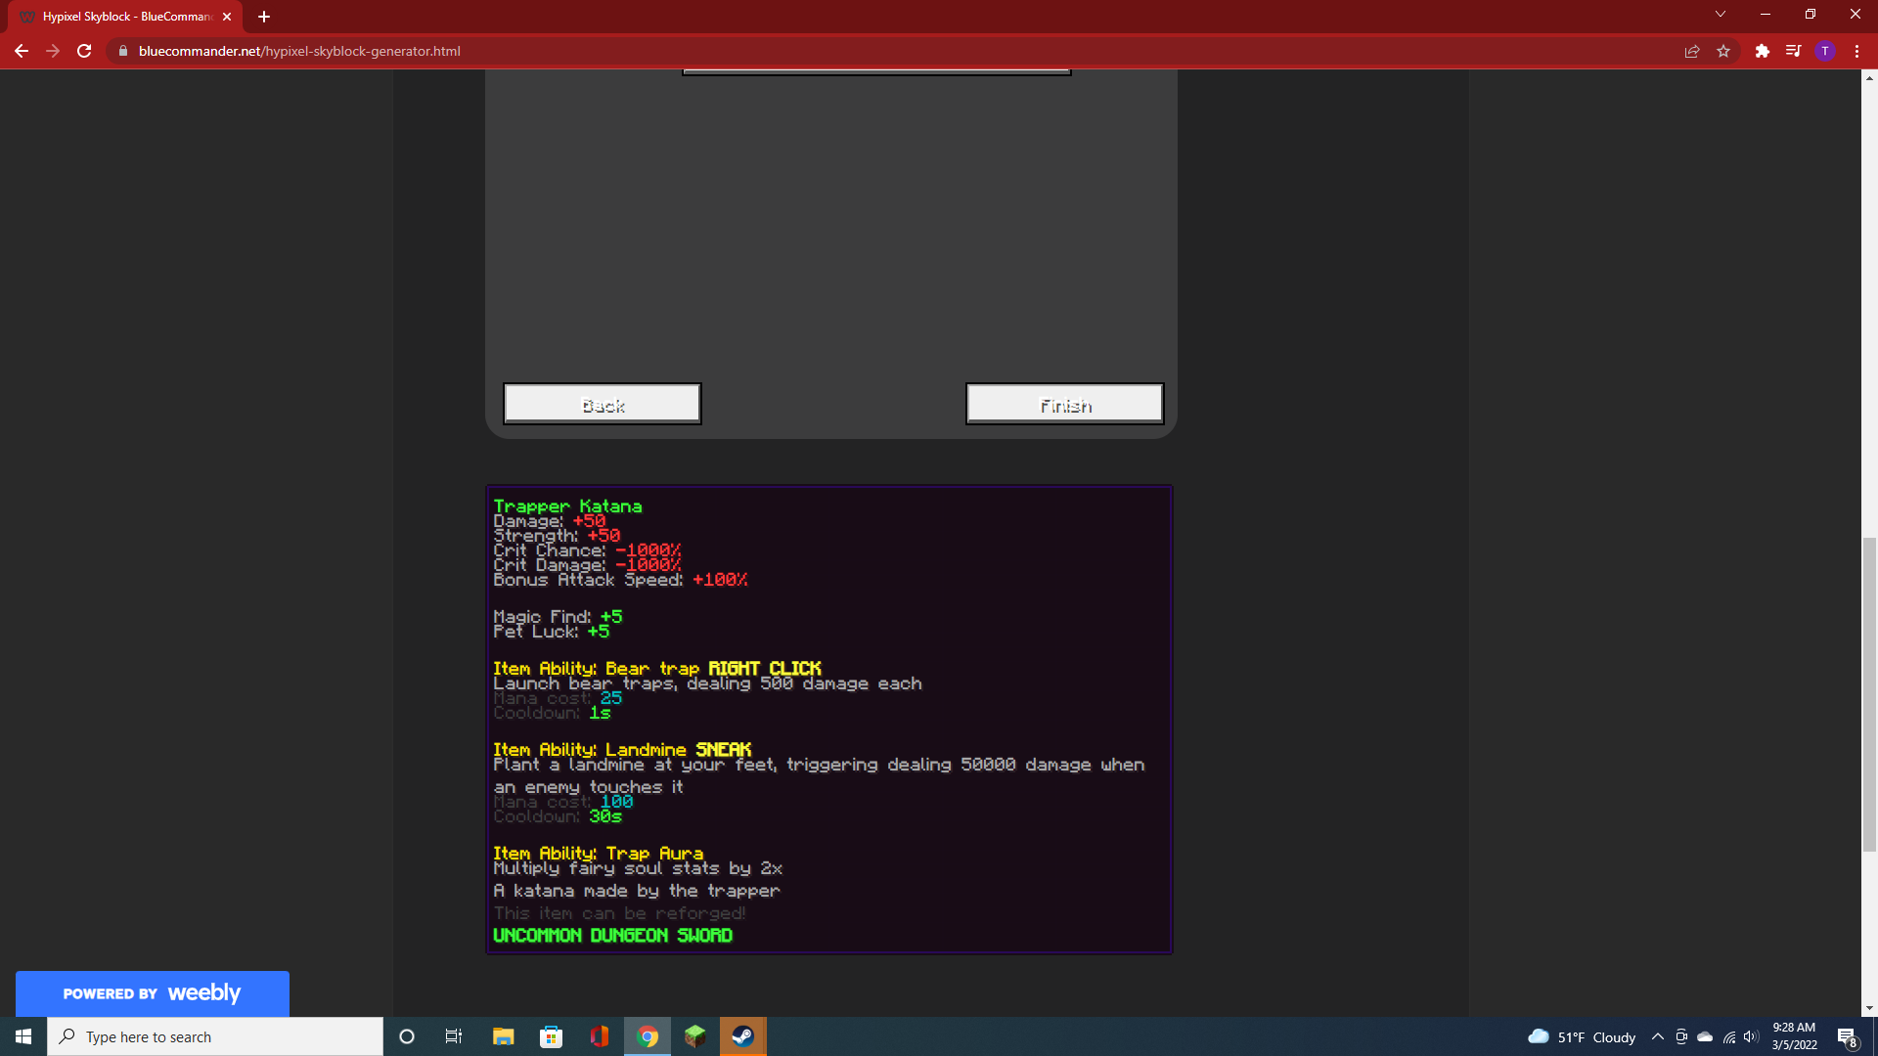Screen dimensions: 1878x1056
Task: Click the "Bonus Attack Speed: +100%" line
Action: pos(620,580)
